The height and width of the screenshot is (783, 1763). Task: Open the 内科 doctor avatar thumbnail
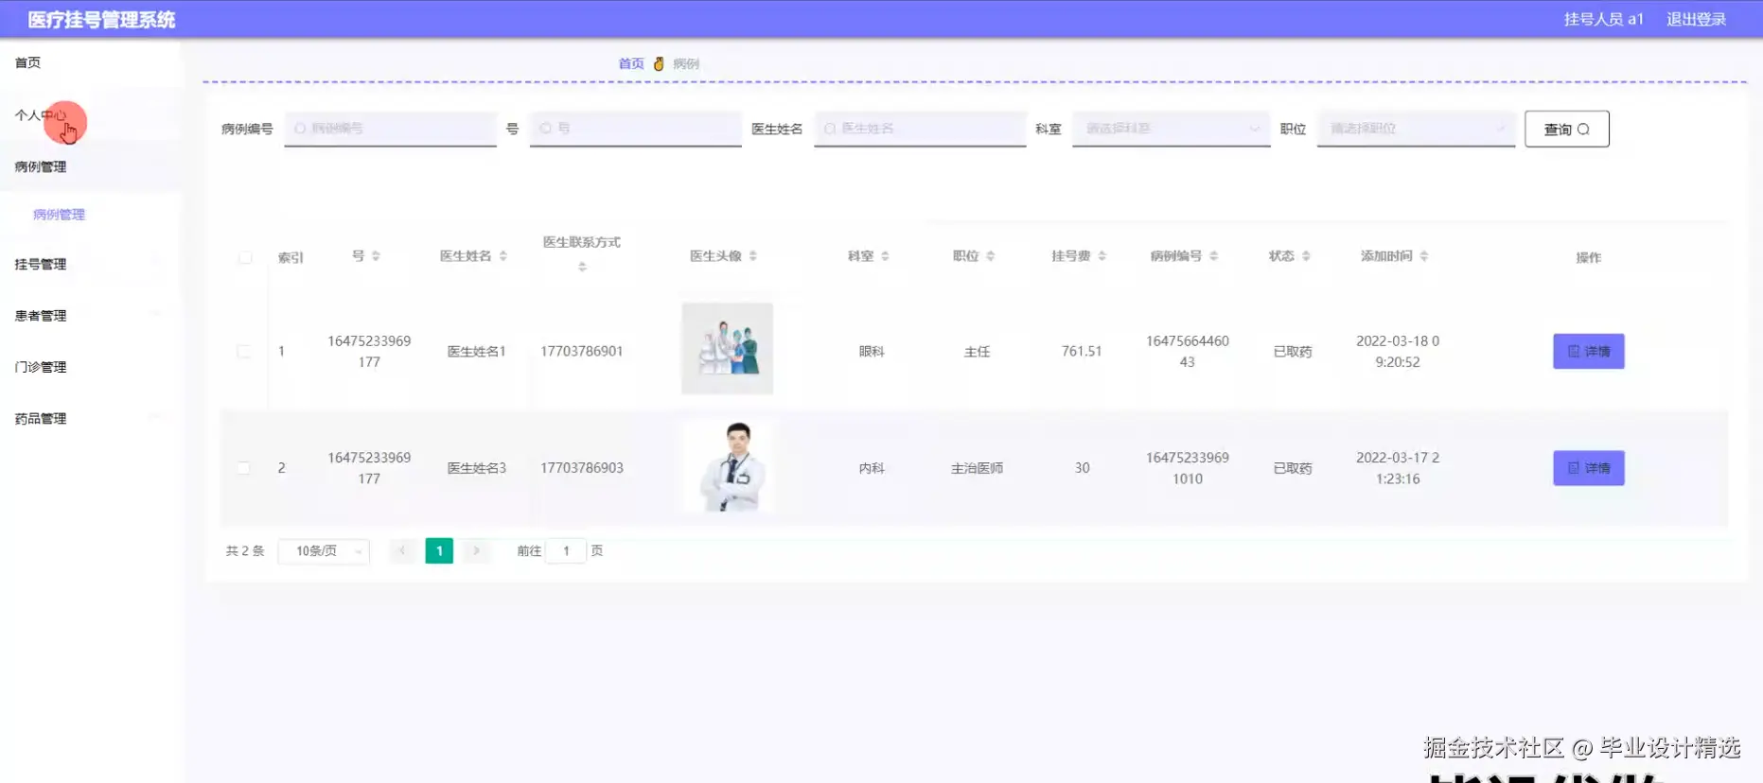[x=727, y=467]
